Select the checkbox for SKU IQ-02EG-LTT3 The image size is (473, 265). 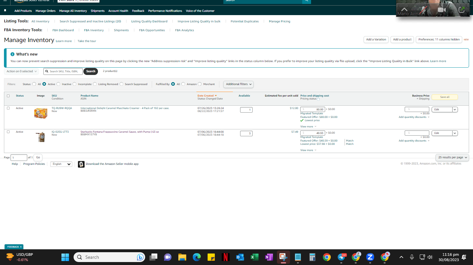pos(8,132)
